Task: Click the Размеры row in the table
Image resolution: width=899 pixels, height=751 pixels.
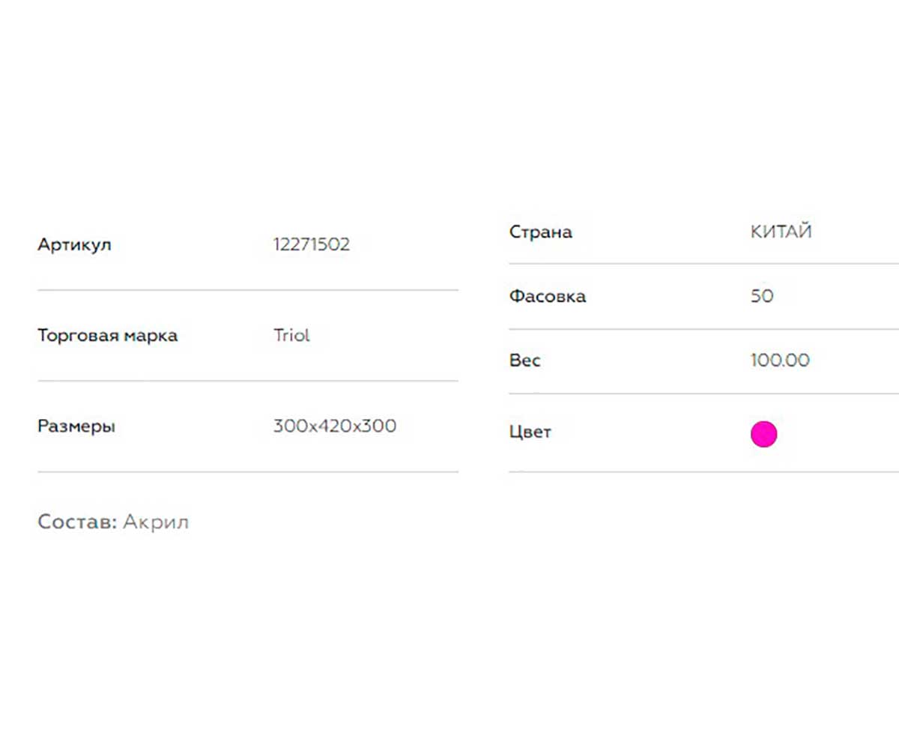Action: [248, 426]
